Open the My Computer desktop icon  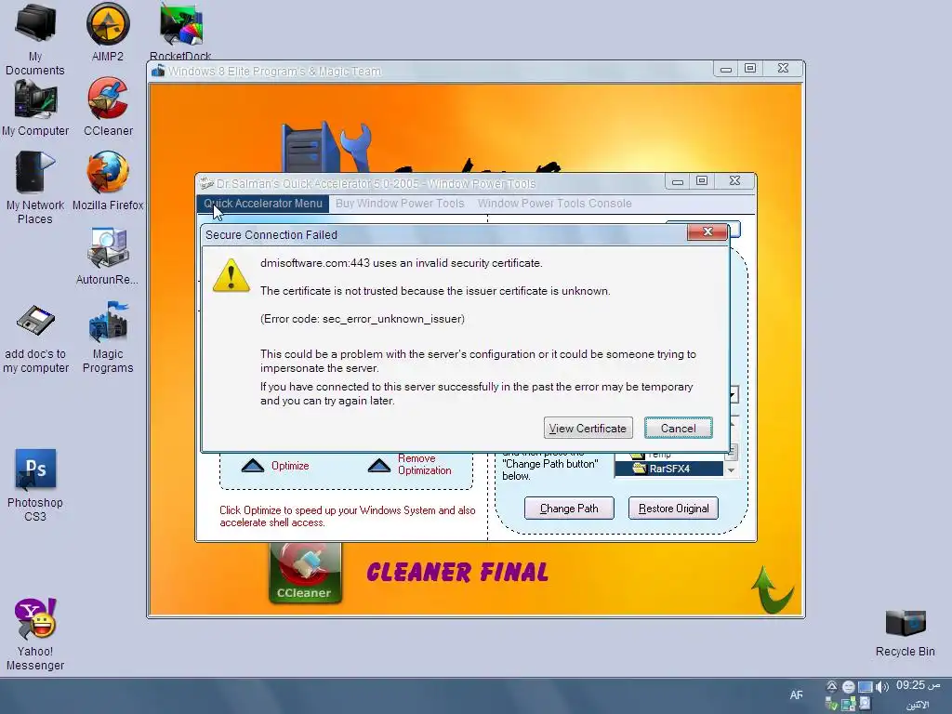(x=35, y=108)
